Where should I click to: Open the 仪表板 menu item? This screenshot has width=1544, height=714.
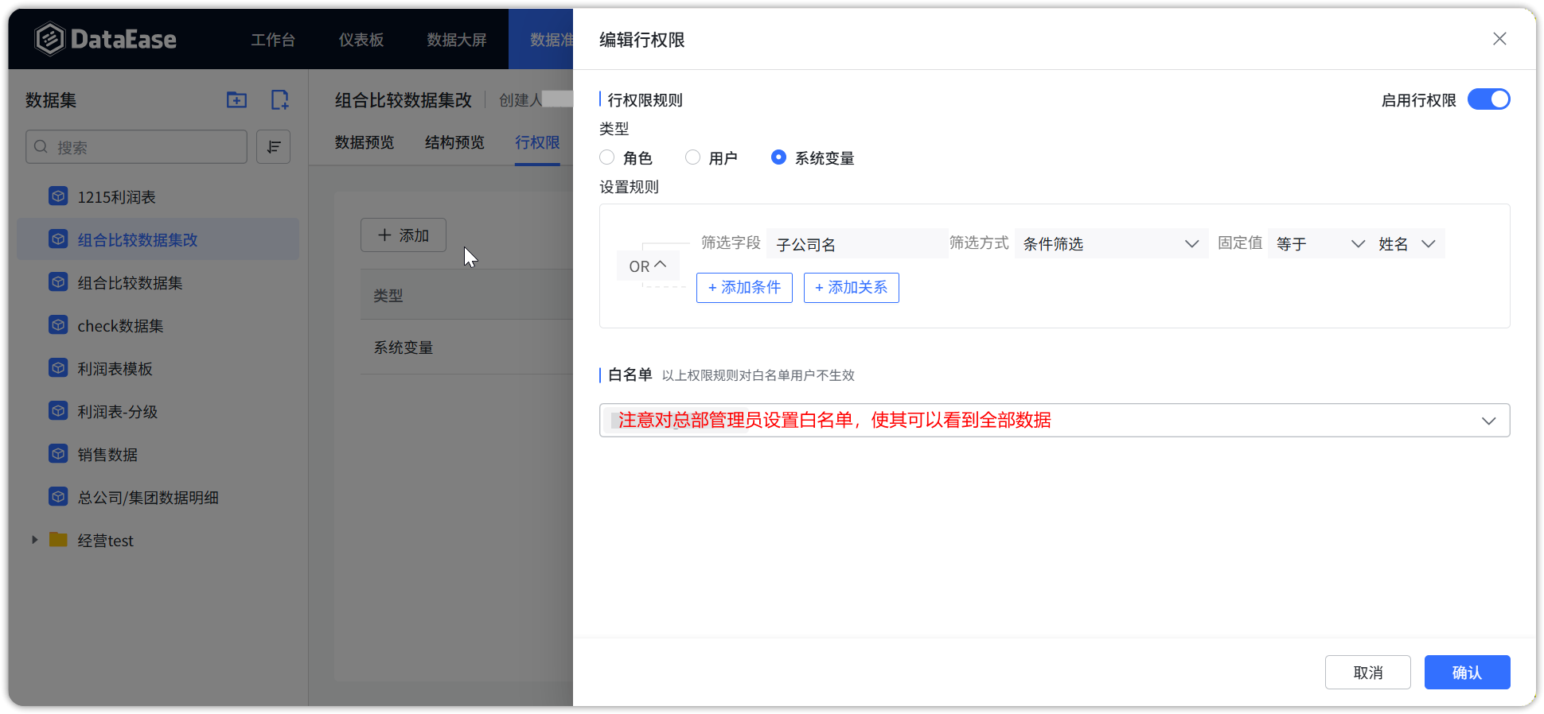[x=361, y=40]
